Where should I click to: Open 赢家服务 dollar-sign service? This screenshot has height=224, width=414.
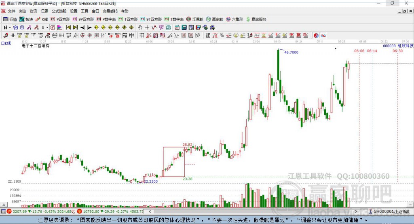pos(256,19)
